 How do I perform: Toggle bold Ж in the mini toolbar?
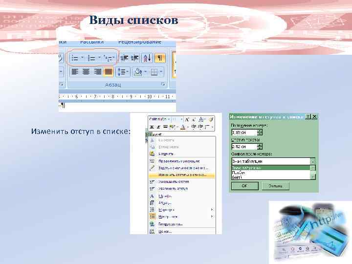point(152,127)
